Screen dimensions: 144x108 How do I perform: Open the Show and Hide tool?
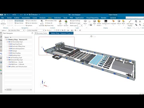(42, 23)
